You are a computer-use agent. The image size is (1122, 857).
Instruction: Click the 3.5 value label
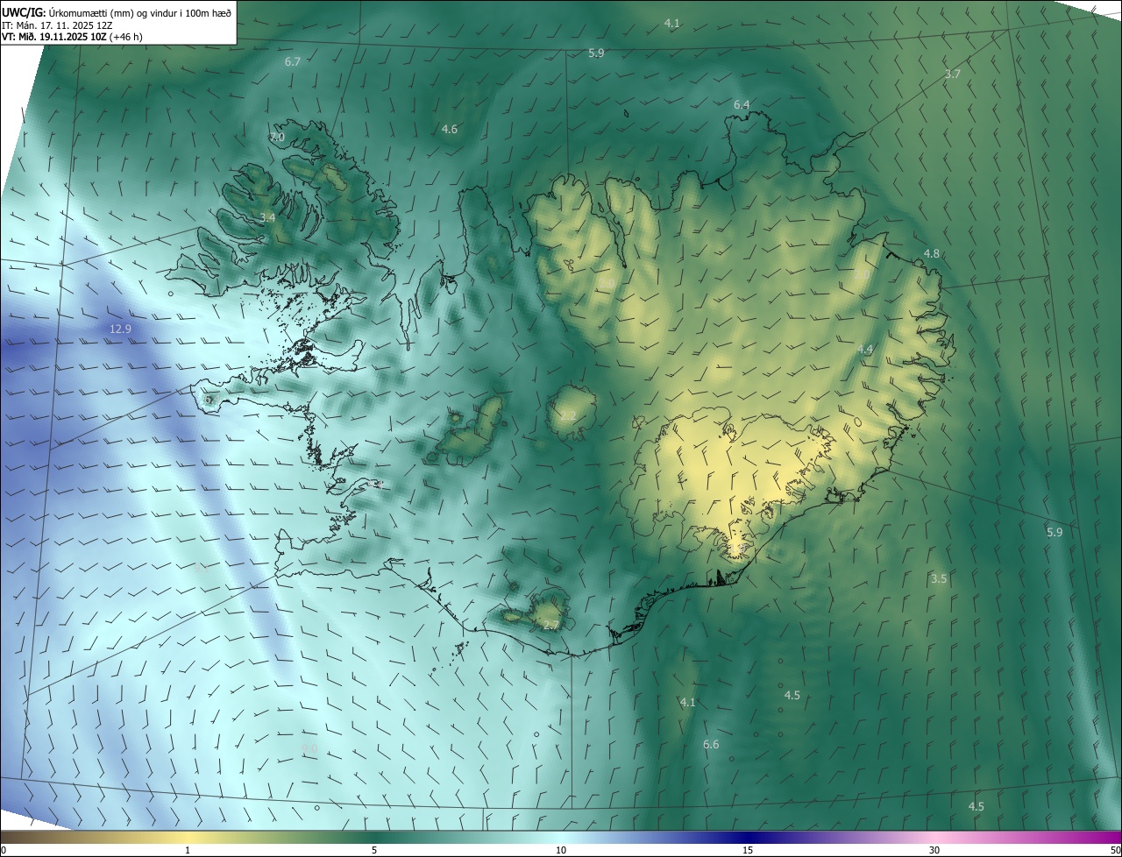point(939,579)
